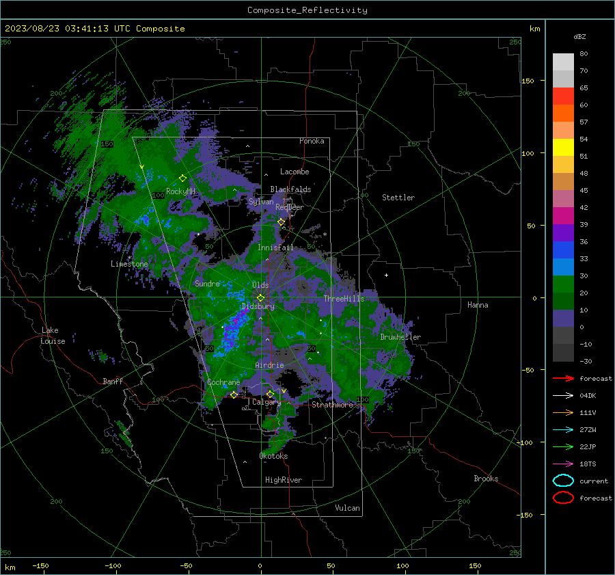Click the -30 dBZ scale value
615x575 pixels.
pyautogui.click(x=586, y=361)
